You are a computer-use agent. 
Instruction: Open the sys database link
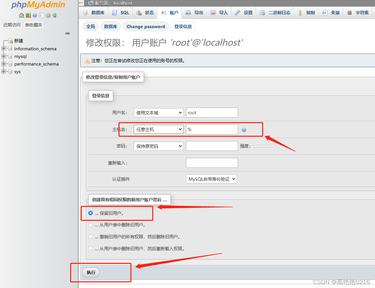coord(18,72)
